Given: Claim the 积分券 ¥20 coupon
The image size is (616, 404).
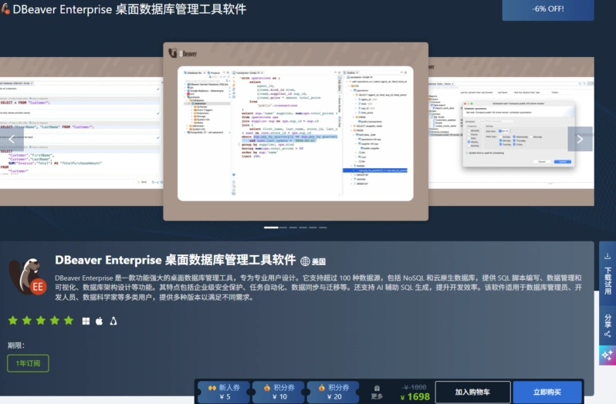Looking at the screenshot, I should click(334, 392).
